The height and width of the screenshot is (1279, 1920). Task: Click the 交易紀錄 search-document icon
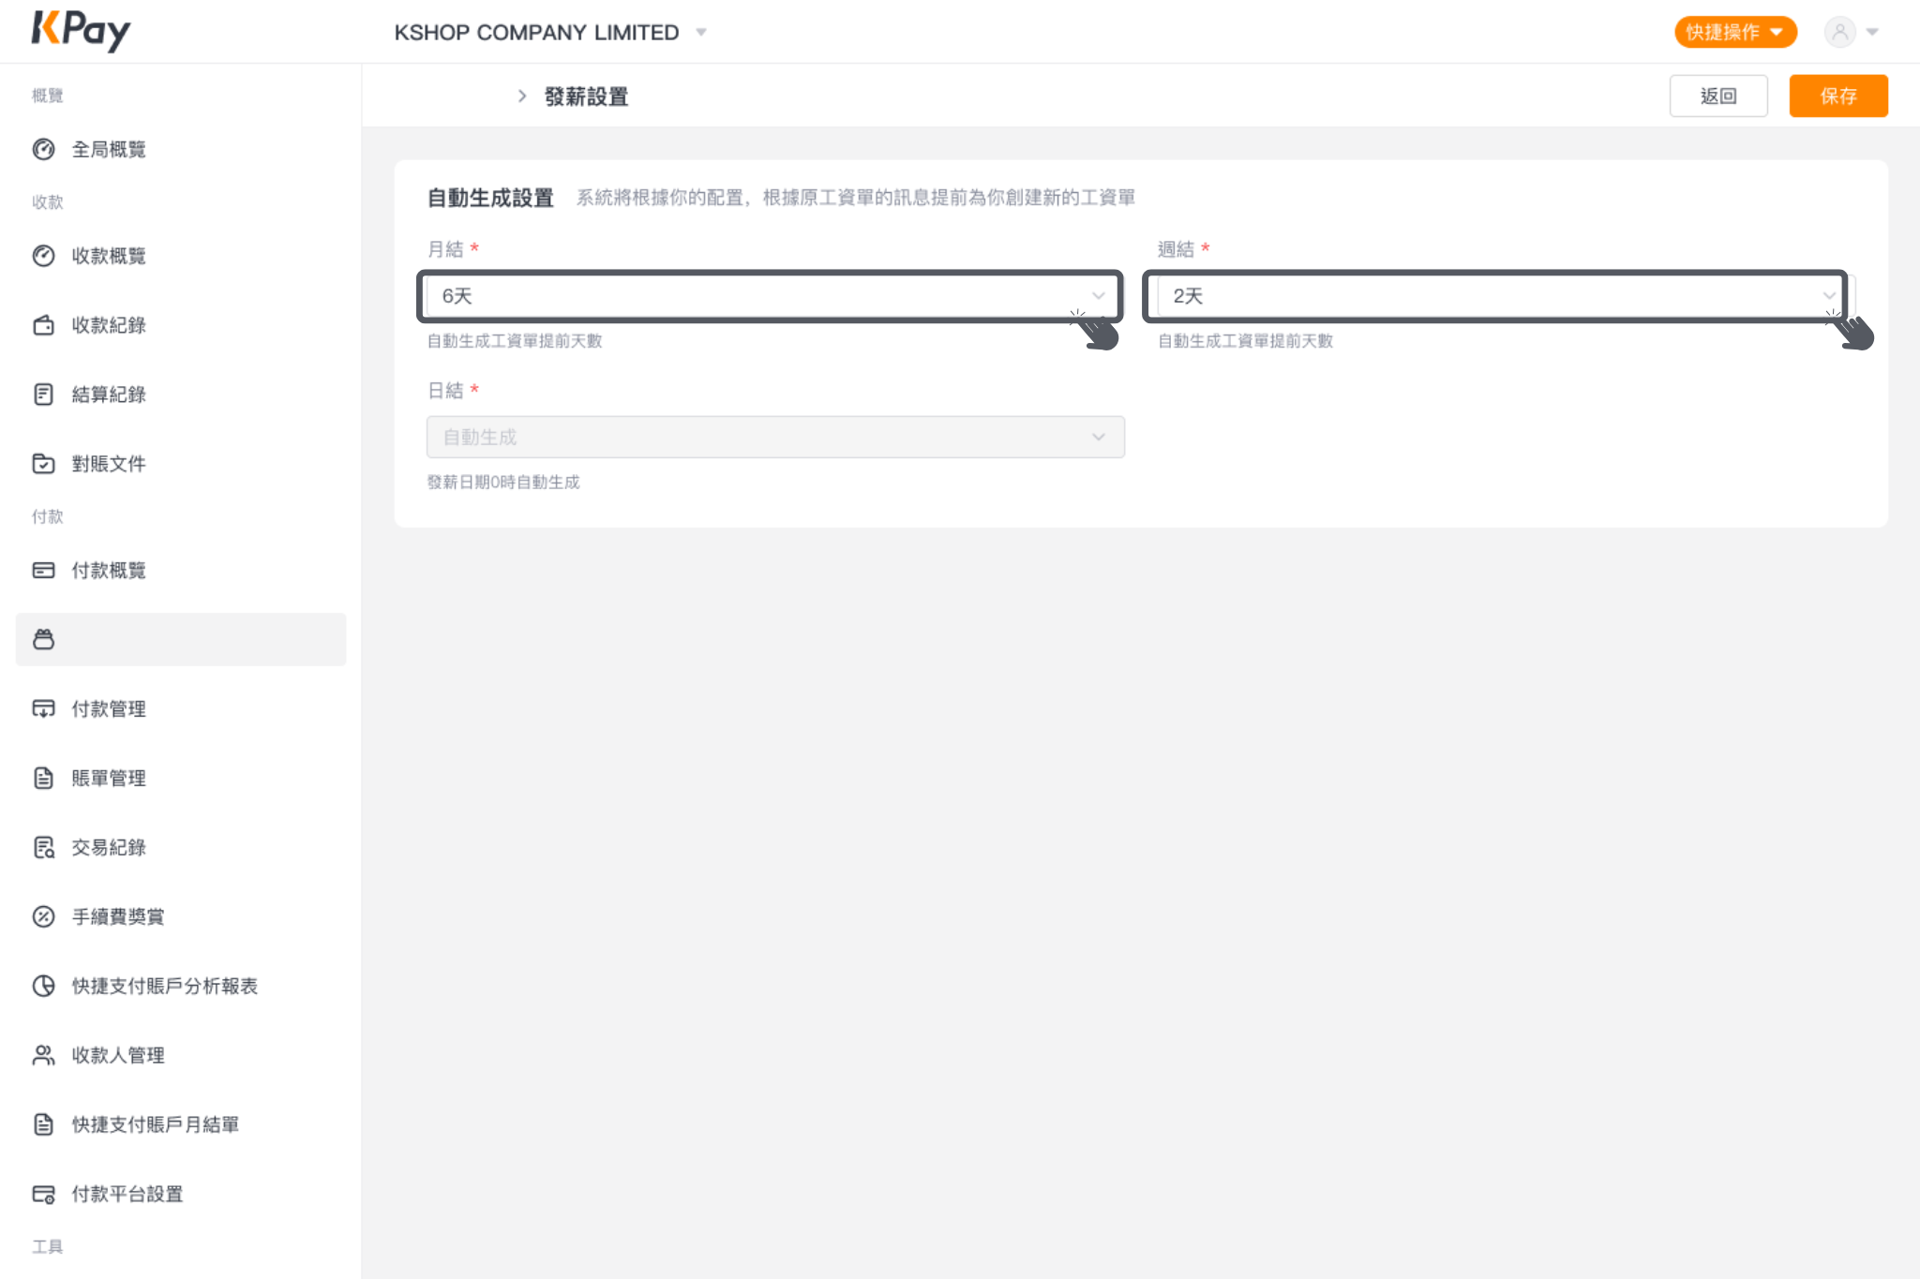point(43,848)
